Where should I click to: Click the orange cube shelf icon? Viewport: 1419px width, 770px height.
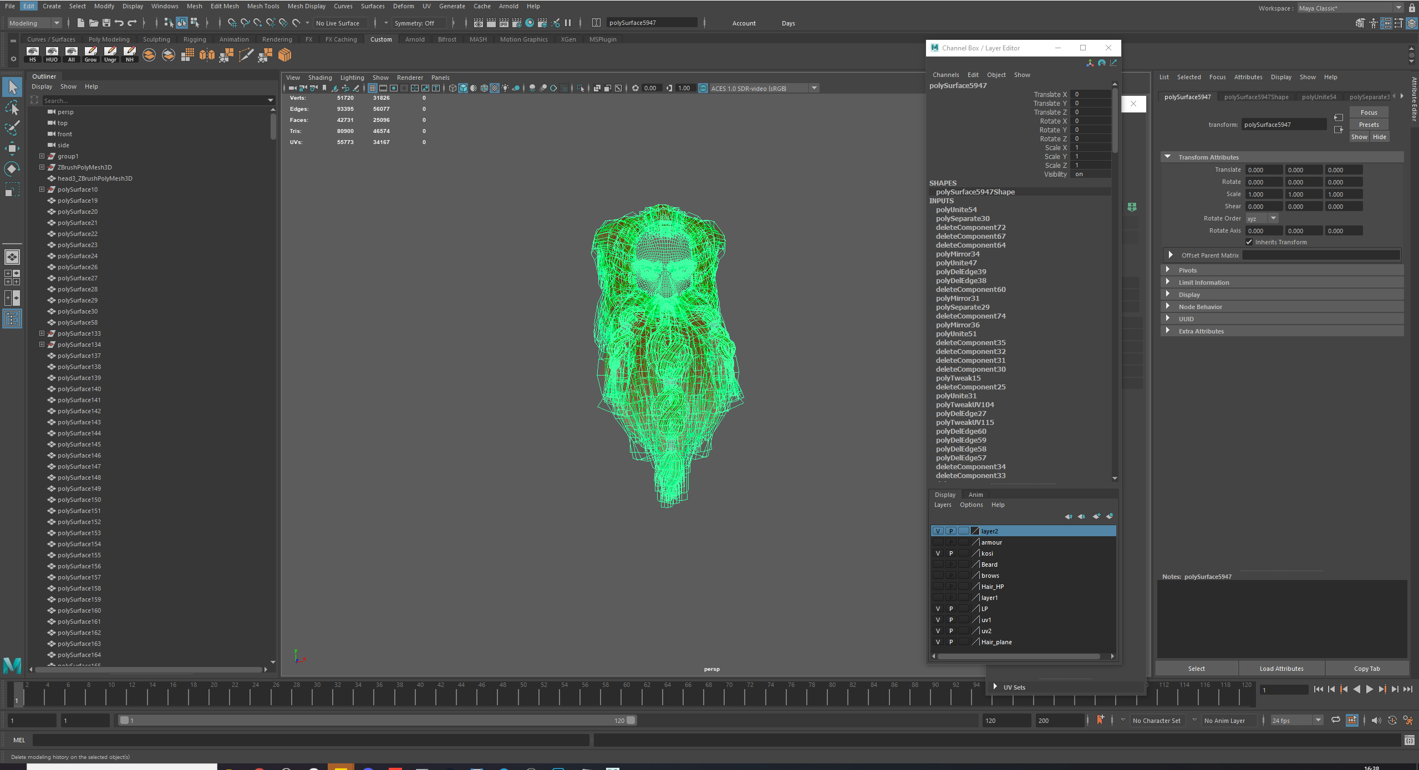point(284,54)
